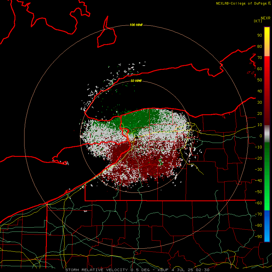
Task: Click the -70 value on the velocity scale
Action: pos(258,214)
